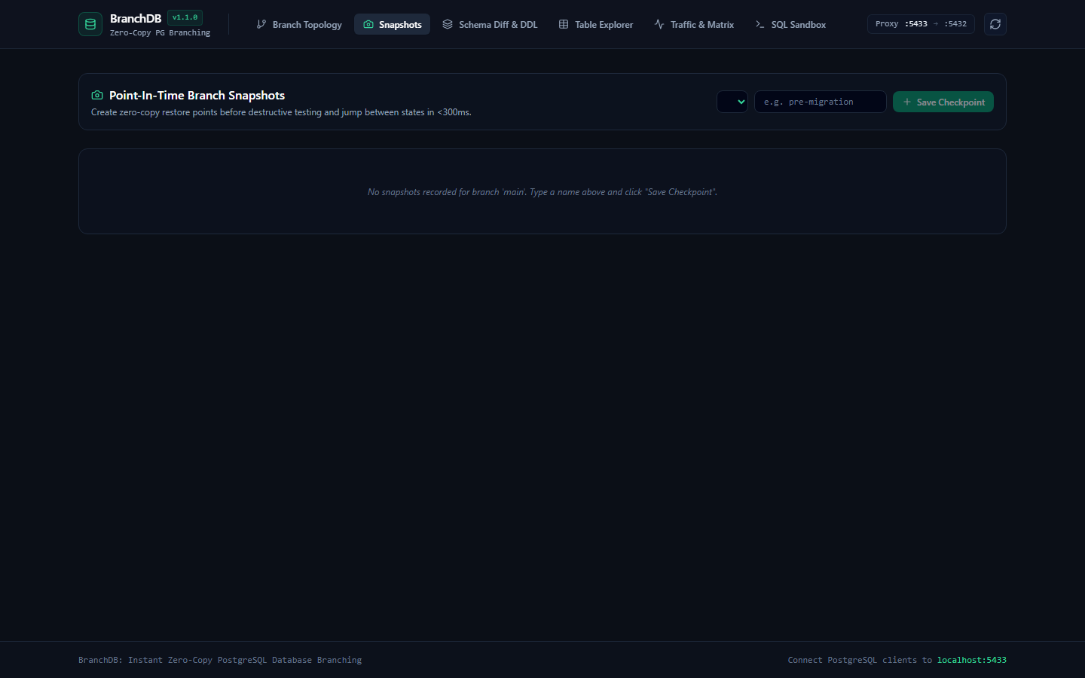Open the Branch Topology tab

pyautogui.click(x=299, y=24)
